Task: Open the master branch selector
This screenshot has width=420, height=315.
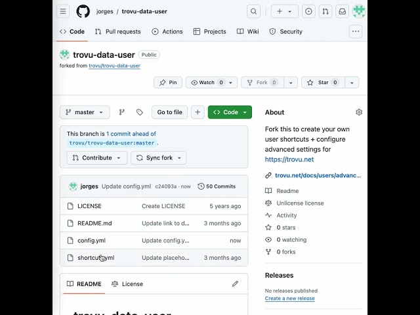Action: coord(85,112)
